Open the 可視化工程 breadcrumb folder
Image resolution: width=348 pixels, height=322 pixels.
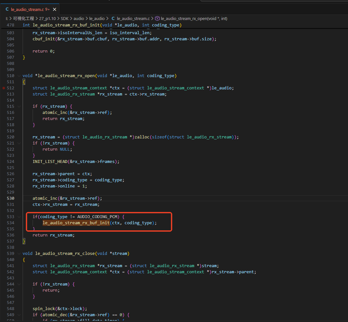(x=24, y=19)
